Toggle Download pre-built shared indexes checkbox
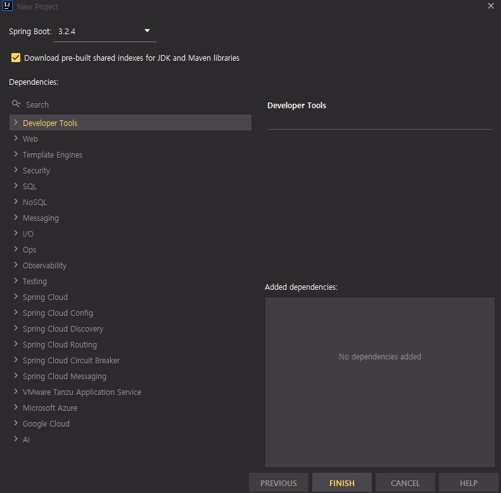 (x=16, y=58)
